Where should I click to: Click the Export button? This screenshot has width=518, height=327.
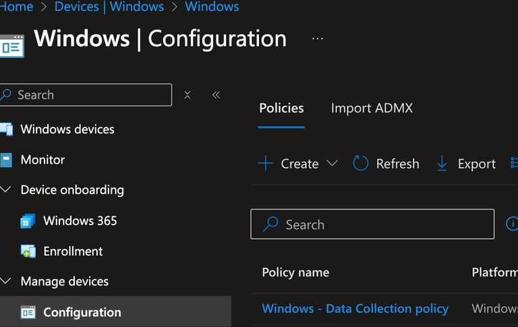[466, 164]
